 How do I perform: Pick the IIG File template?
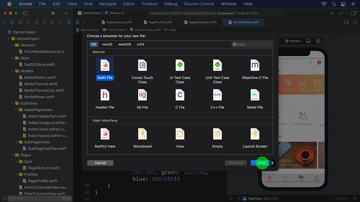(142, 99)
